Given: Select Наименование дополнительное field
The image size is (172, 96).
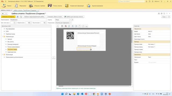Looking at the screenshot, I should (14, 57).
